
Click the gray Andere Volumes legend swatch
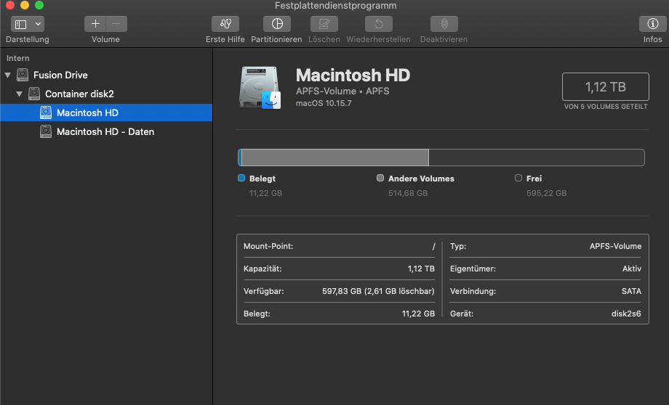pyautogui.click(x=380, y=178)
